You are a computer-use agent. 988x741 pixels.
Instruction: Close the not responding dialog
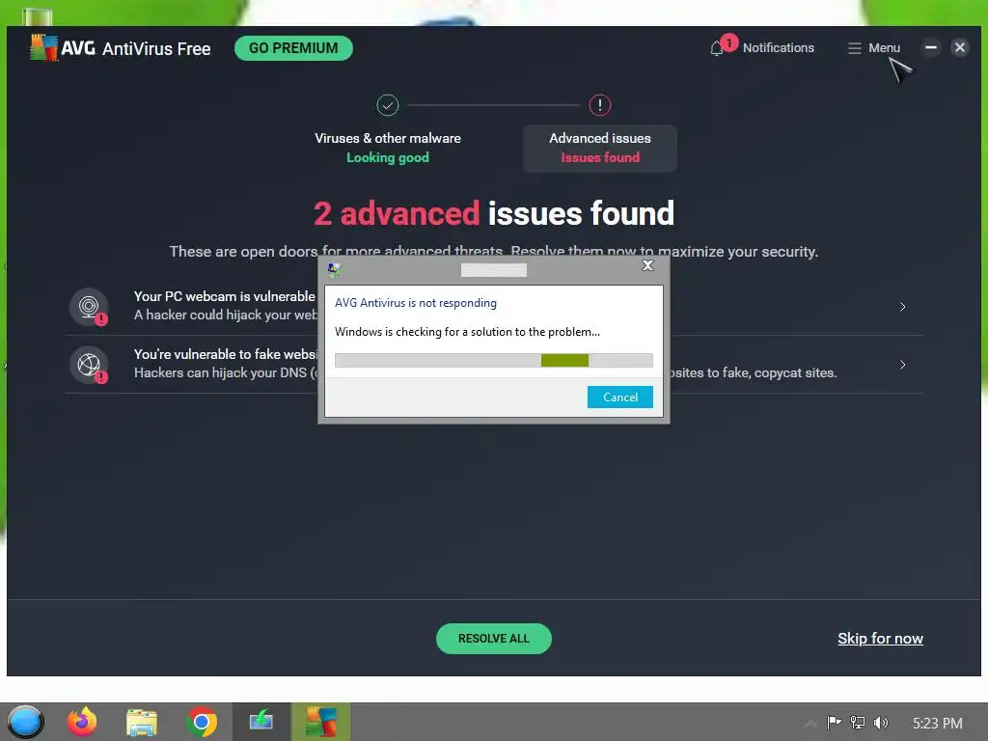pos(647,265)
